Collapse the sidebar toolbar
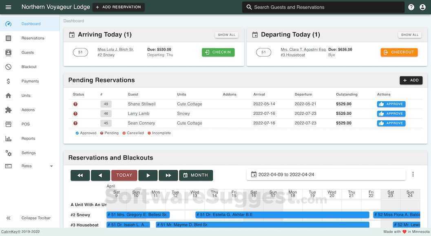Screen dimensions: 431x236 (x=7, y=218)
